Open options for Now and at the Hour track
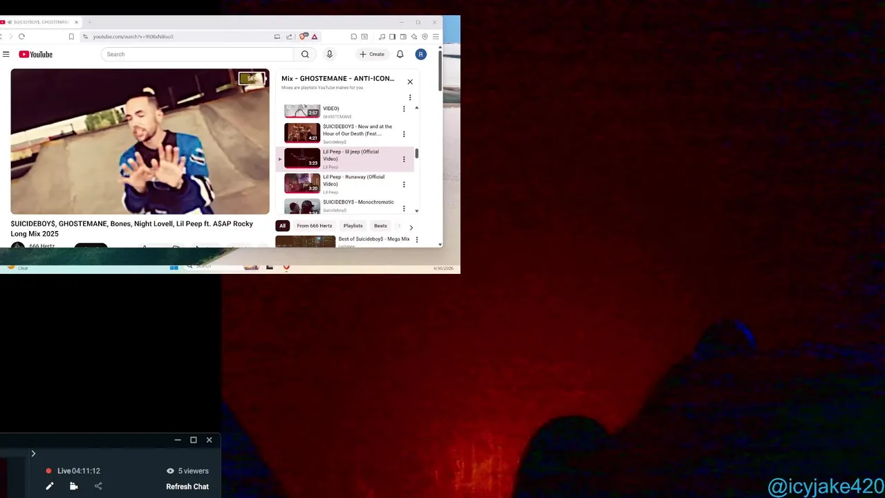 pyautogui.click(x=404, y=134)
